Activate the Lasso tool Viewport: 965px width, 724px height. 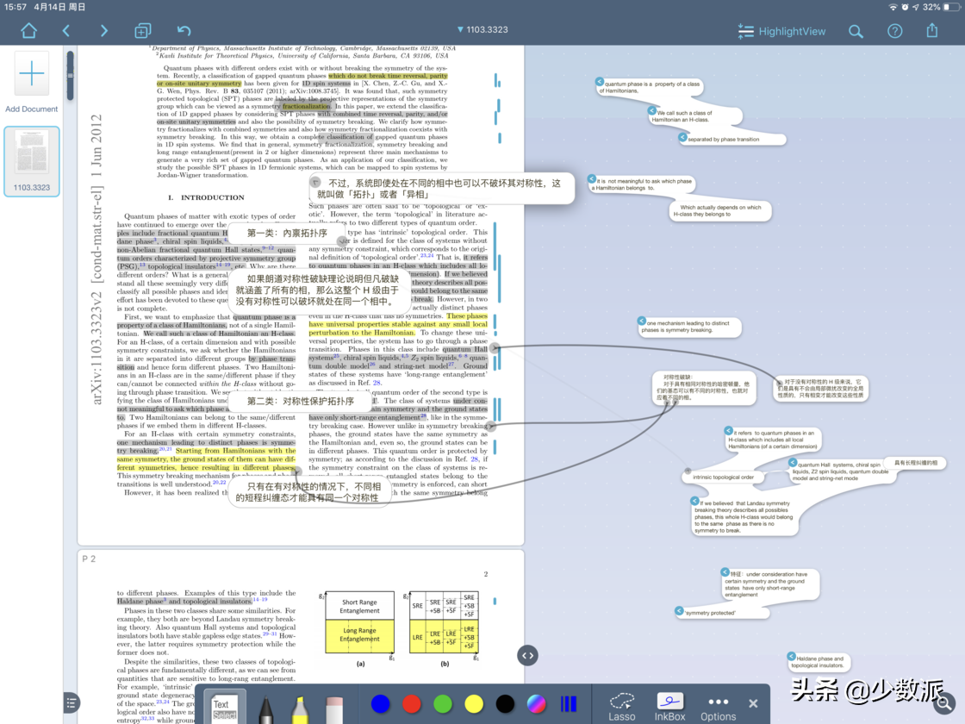621,707
